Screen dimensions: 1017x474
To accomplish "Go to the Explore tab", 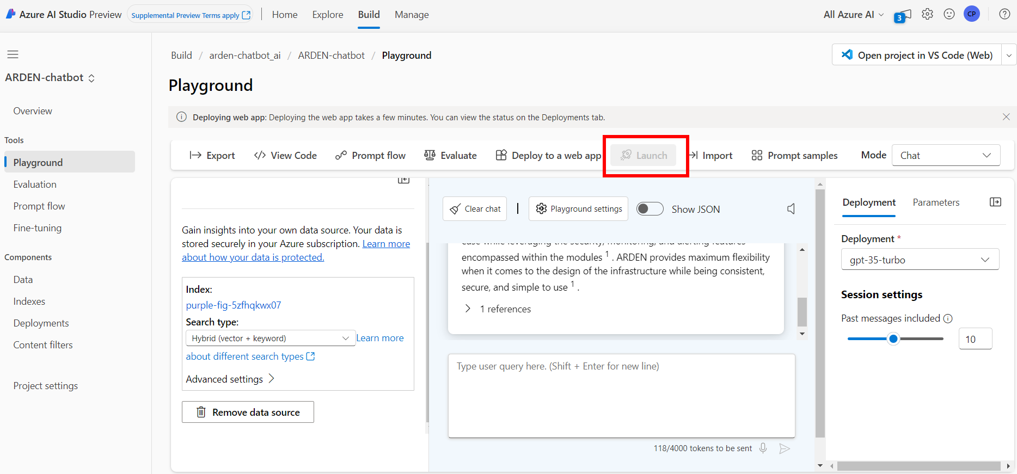I will [328, 15].
